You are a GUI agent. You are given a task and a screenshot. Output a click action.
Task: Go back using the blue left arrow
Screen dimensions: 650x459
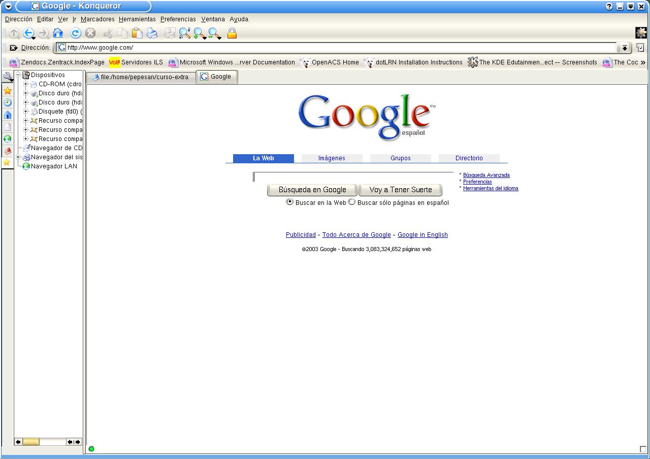coord(28,33)
